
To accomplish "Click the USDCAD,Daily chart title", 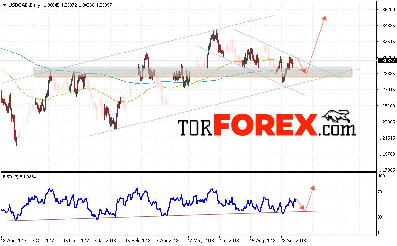I will click(x=24, y=5).
